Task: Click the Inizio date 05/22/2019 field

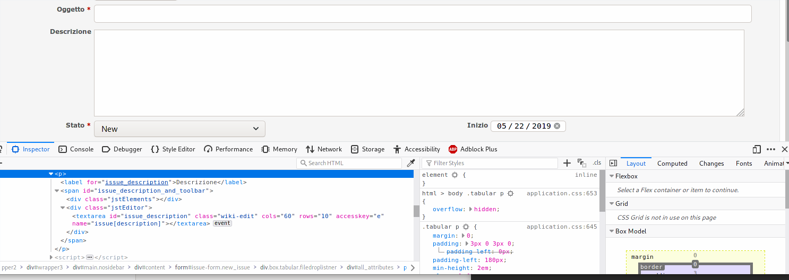Action: pos(528,126)
